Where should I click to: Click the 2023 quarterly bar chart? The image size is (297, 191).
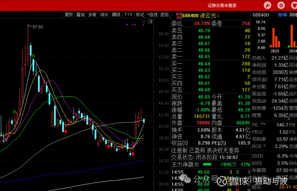[275, 37]
